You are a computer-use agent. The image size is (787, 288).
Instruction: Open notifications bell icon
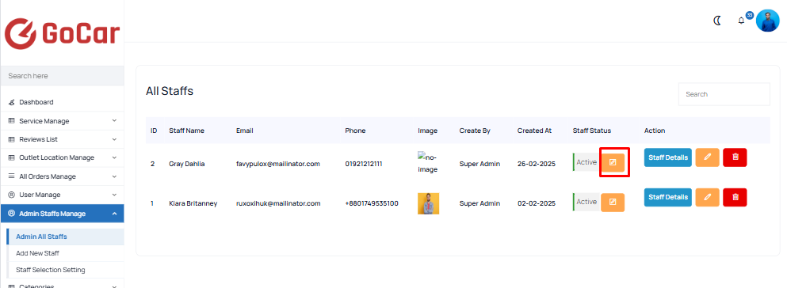[741, 21]
